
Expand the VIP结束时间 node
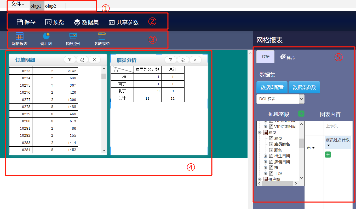click(x=265, y=127)
